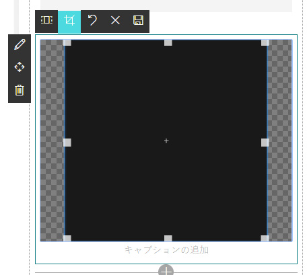Click the right-middle crop handle
This screenshot has width=307, height=275.
coord(265,143)
